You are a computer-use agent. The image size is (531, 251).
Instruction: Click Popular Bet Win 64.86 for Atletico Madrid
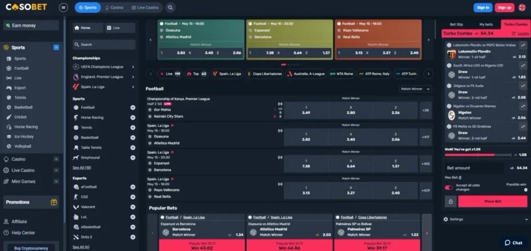tap(290, 246)
